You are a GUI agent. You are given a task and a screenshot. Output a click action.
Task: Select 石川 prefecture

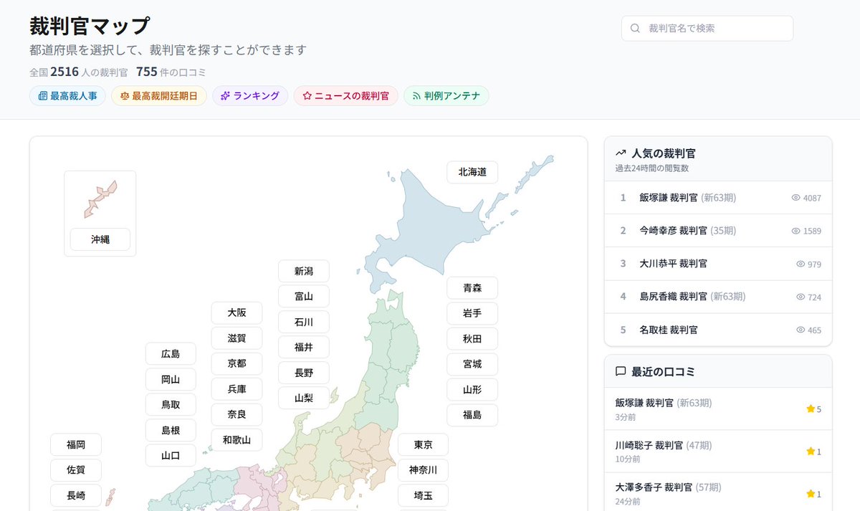coord(304,322)
